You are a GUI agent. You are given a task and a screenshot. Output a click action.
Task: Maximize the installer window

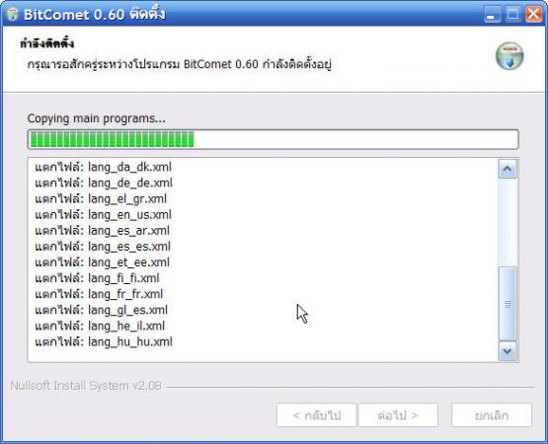point(513,15)
